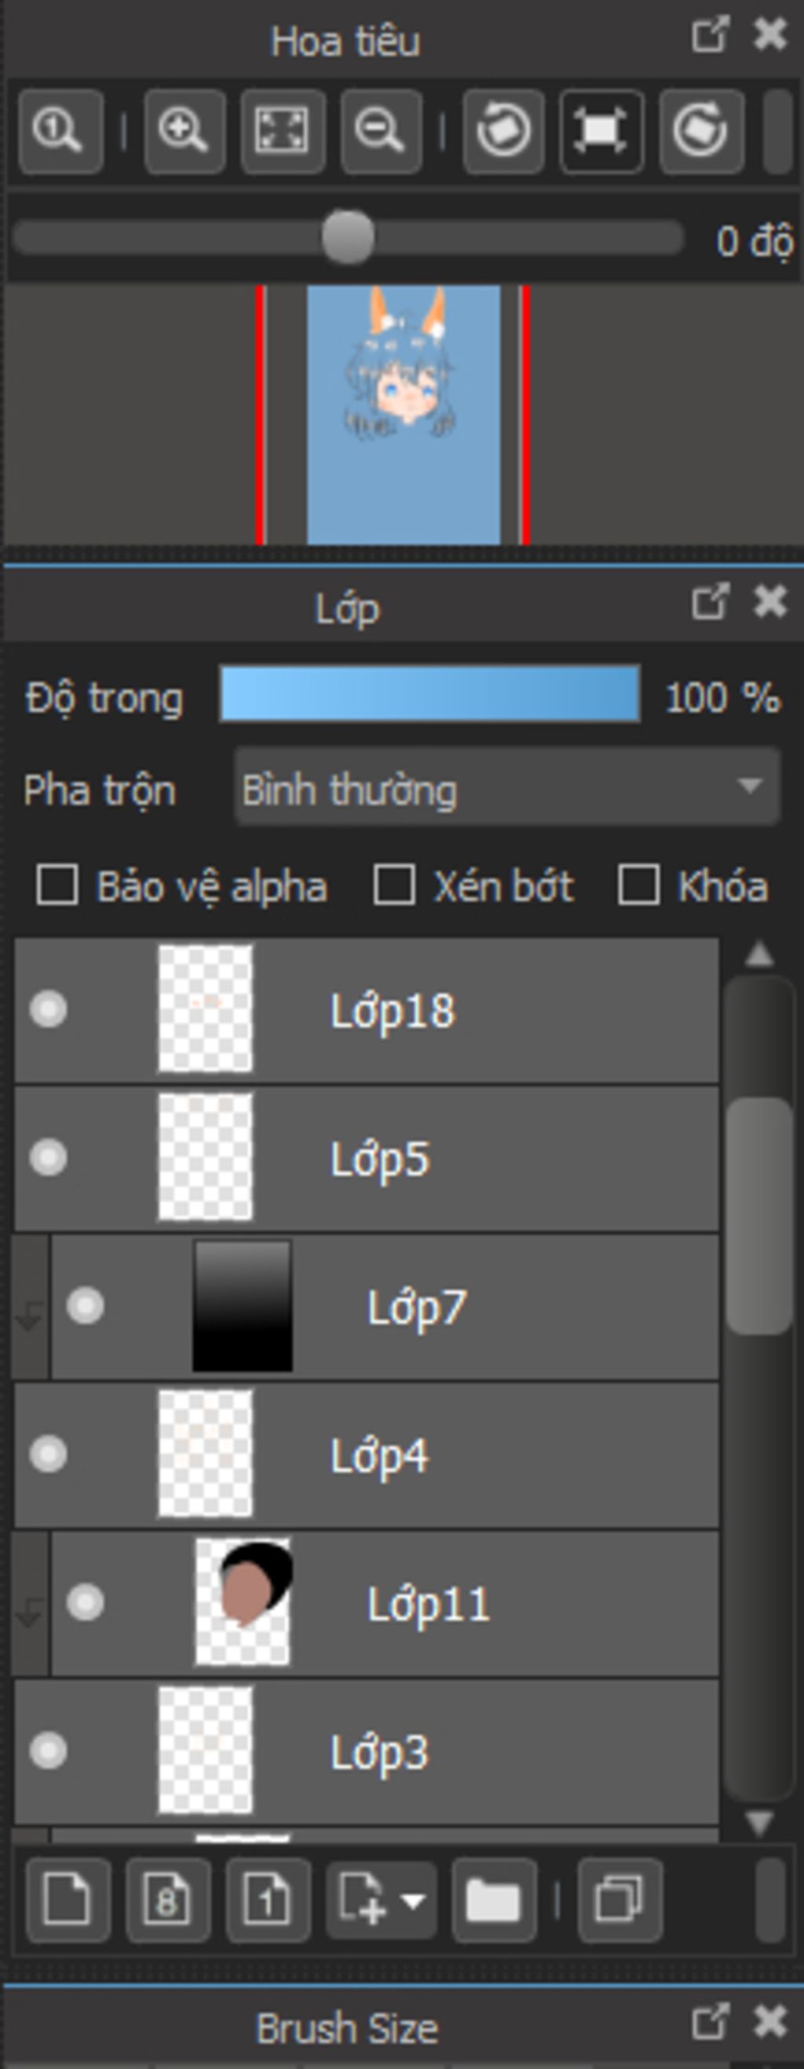Create a new 8-bit layer

point(168,1901)
